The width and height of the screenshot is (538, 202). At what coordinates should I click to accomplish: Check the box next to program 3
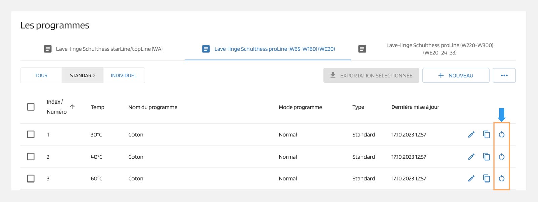click(x=31, y=178)
